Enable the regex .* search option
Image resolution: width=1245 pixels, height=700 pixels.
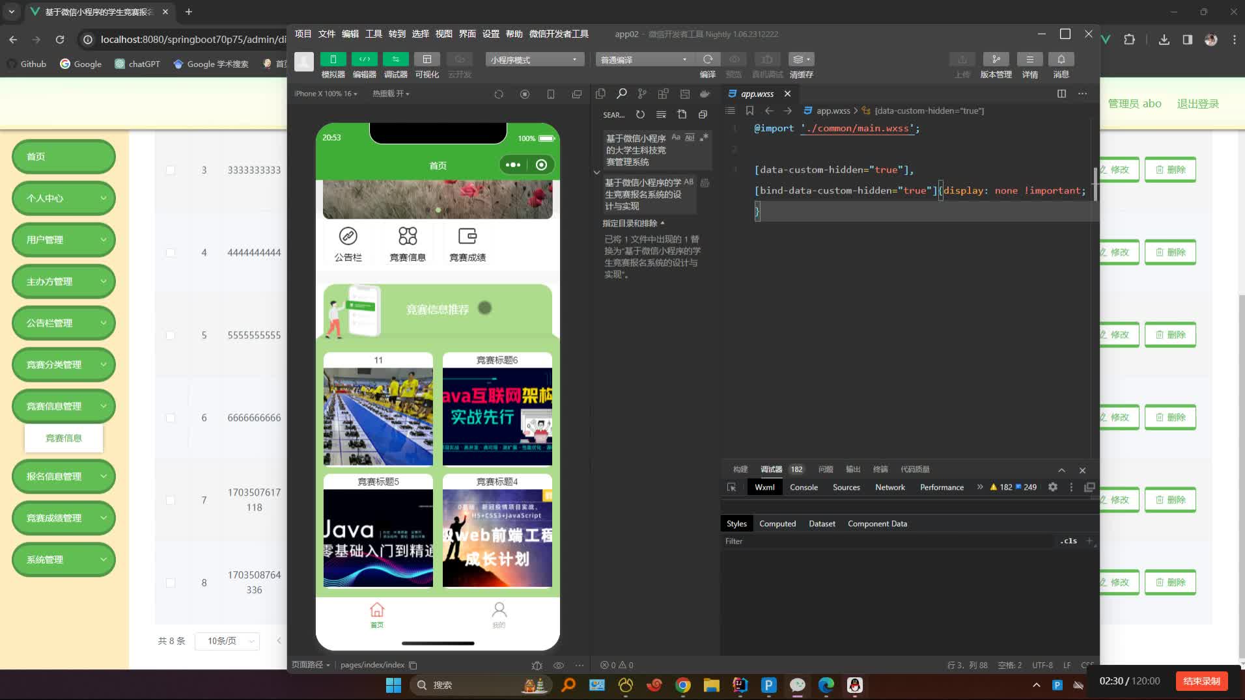[704, 137]
